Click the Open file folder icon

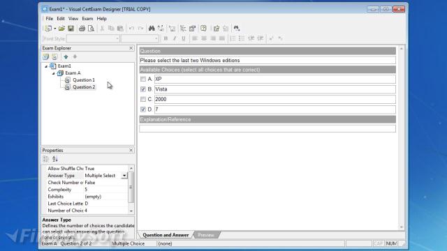tap(61, 29)
